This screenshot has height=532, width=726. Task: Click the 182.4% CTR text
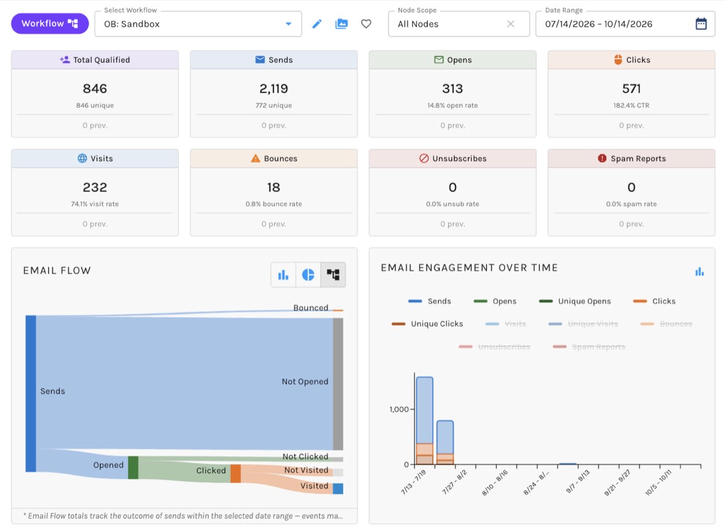[x=632, y=105]
